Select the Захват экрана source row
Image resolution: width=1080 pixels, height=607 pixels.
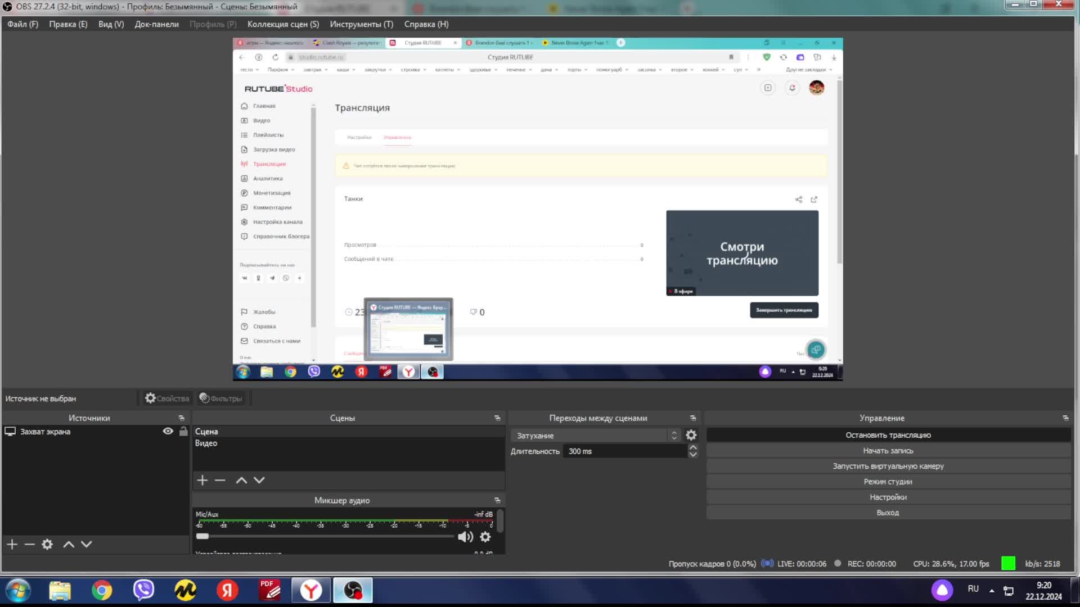[x=96, y=432]
